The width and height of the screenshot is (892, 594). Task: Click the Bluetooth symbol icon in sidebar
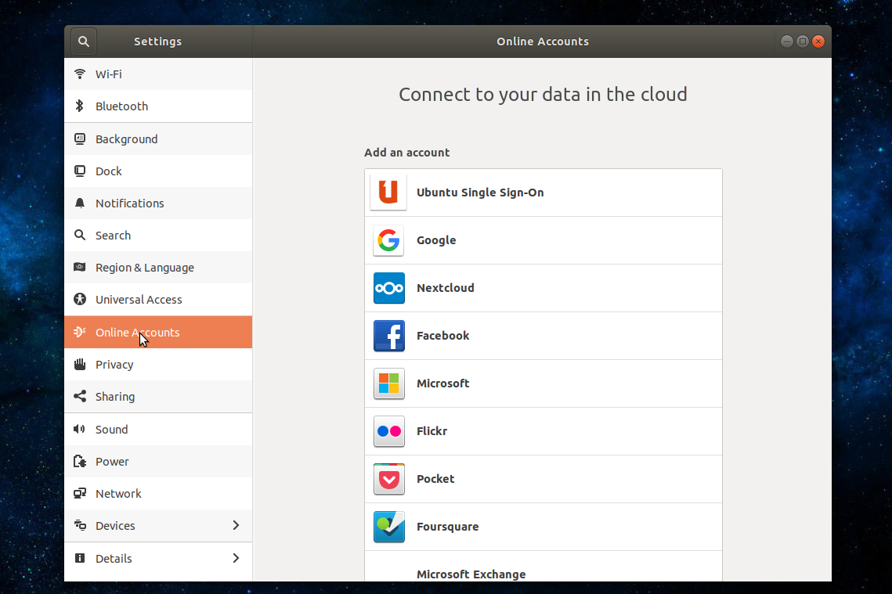pyautogui.click(x=80, y=106)
